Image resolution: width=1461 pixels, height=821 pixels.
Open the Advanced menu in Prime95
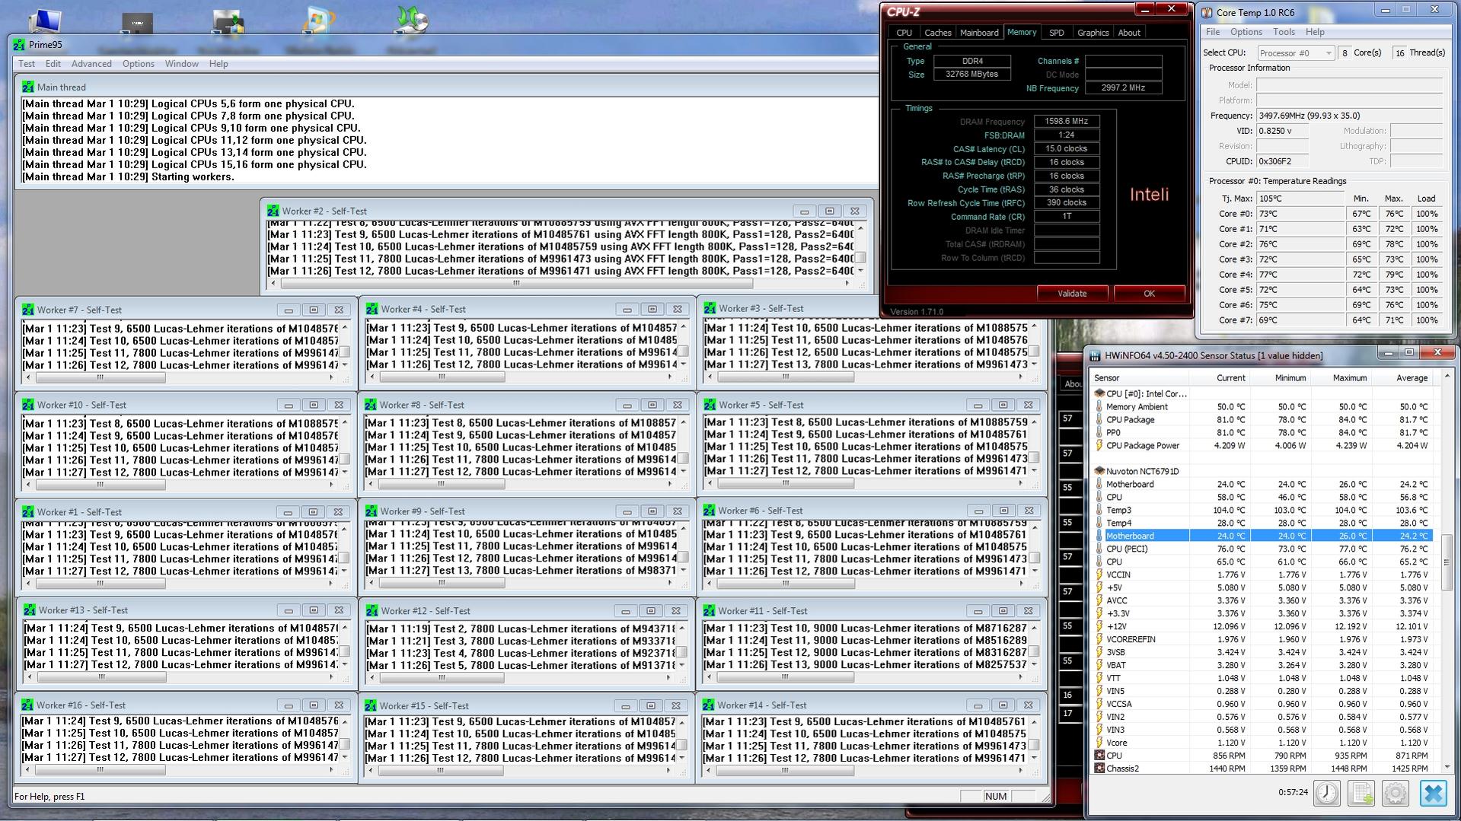point(91,64)
